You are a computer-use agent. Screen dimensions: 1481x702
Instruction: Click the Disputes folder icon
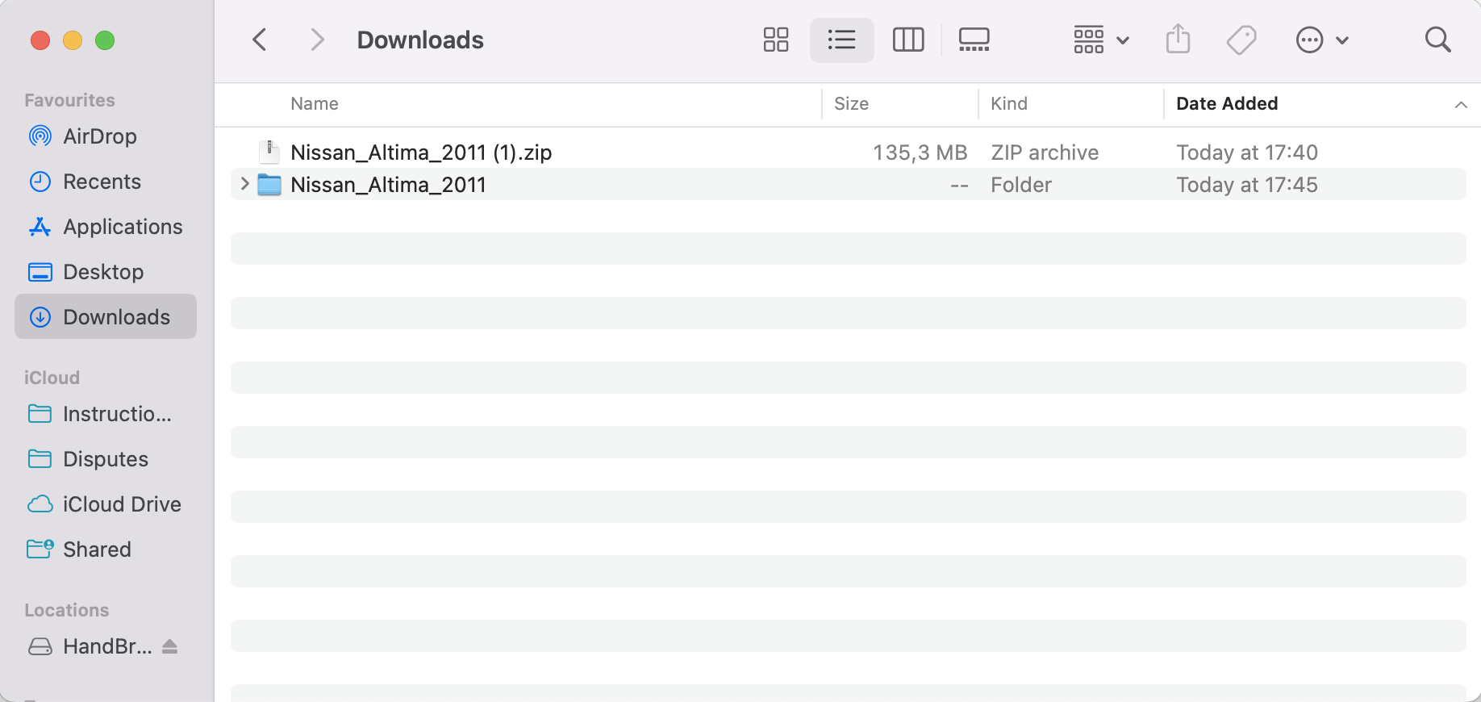point(40,459)
